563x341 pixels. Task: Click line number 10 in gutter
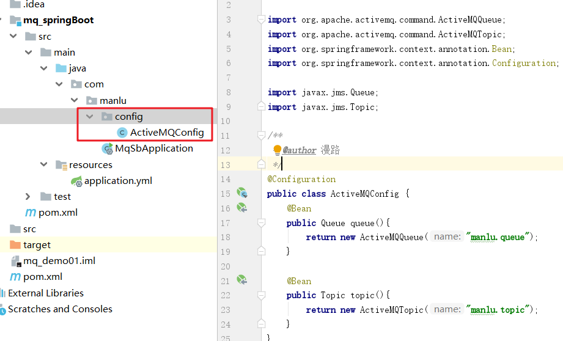(x=226, y=122)
